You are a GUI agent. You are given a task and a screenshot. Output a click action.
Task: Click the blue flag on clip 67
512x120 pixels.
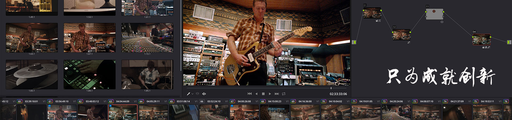pos(232,106)
